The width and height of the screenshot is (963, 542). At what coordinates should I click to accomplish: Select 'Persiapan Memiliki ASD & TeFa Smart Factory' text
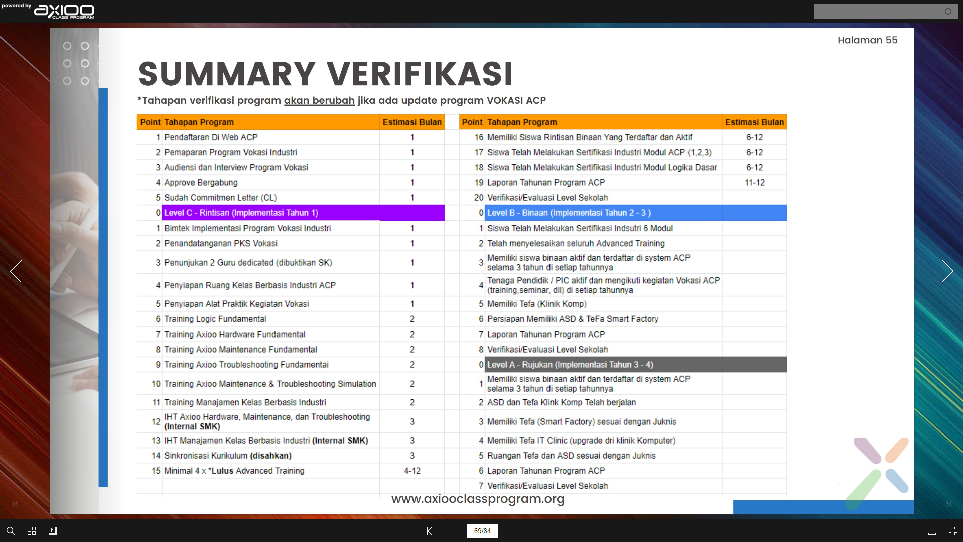point(573,319)
